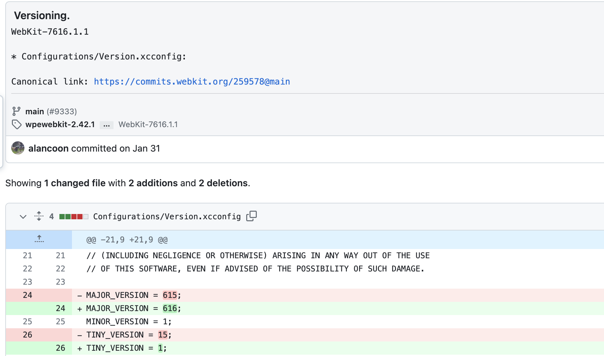The height and width of the screenshot is (356, 604).
Task: Open alancoon's profile link
Action: click(x=49, y=148)
